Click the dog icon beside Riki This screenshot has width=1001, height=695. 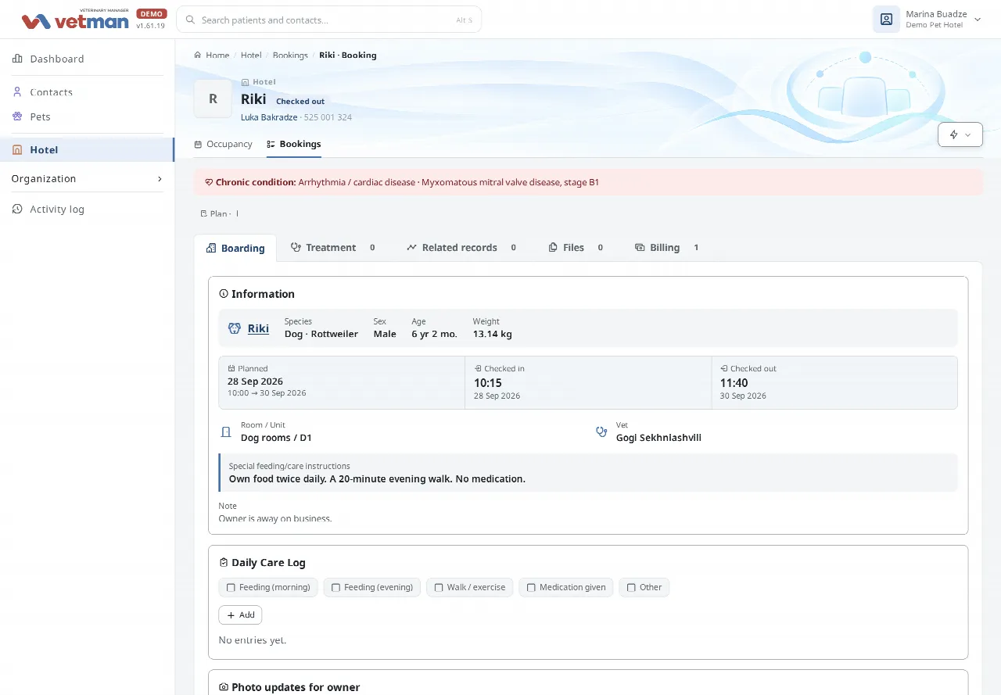click(x=234, y=328)
